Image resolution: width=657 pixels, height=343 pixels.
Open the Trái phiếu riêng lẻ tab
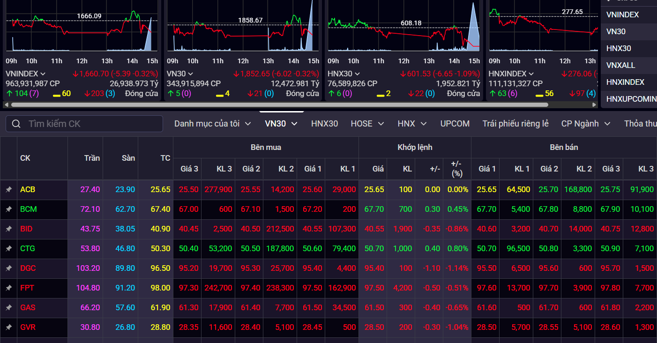(x=515, y=124)
